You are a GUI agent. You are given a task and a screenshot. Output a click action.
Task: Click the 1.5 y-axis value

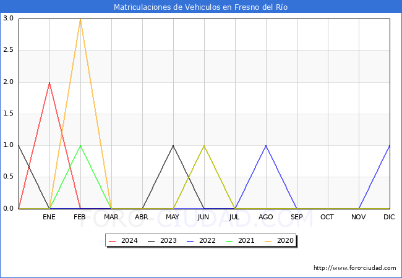pyautogui.click(x=8, y=114)
